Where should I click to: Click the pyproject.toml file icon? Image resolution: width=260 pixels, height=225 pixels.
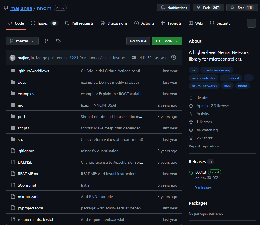13,208
